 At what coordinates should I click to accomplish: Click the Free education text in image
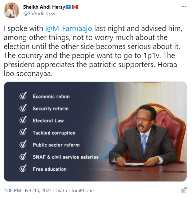50,169
